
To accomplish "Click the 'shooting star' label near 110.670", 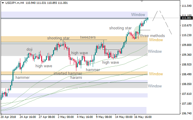I will point(120,28).
